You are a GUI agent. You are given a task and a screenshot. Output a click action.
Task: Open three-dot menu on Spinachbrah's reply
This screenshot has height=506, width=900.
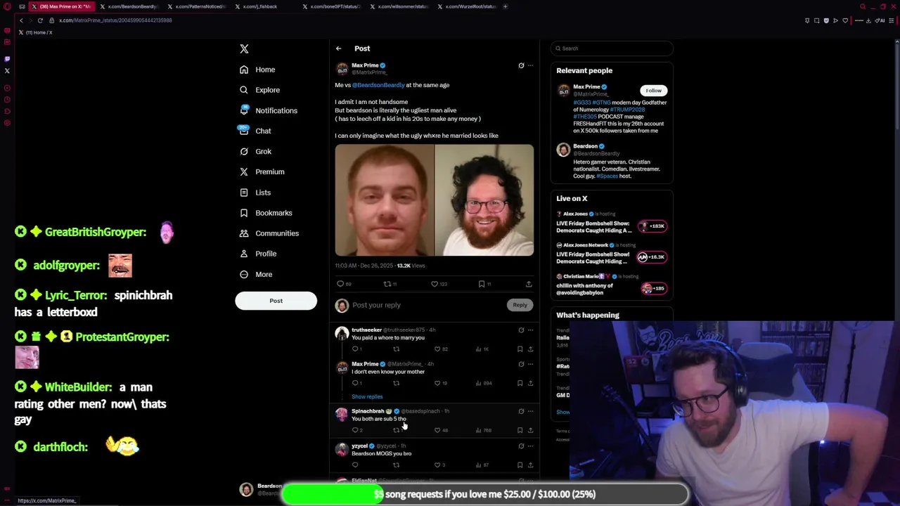click(531, 411)
